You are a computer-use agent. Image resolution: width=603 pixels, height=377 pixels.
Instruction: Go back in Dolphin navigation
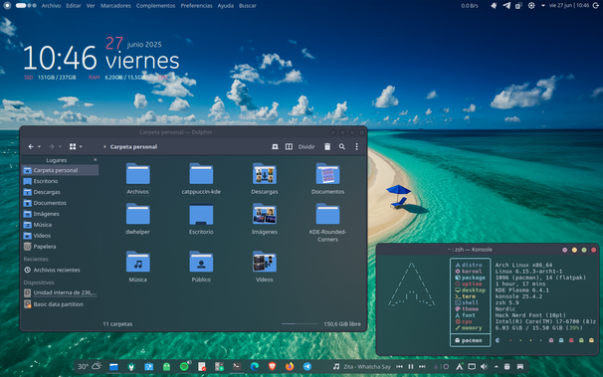31,147
